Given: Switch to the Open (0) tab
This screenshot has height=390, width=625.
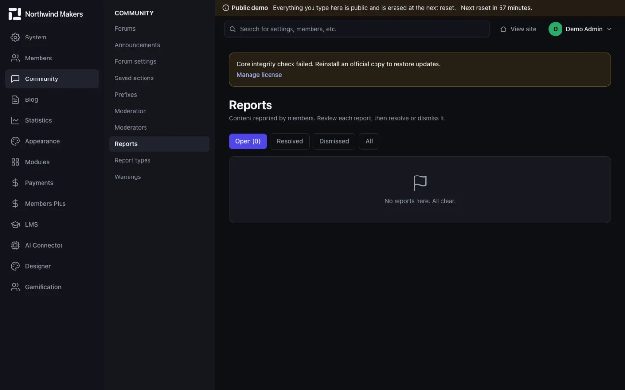Looking at the screenshot, I should pyautogui.click(x=248, y=141).
